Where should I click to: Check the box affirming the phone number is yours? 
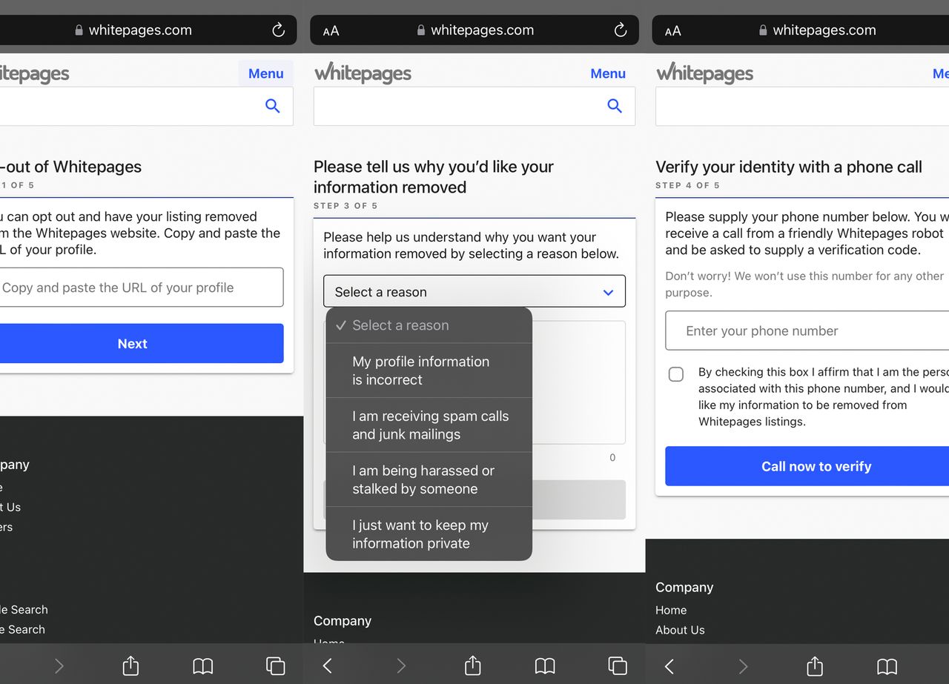point(676,374)
